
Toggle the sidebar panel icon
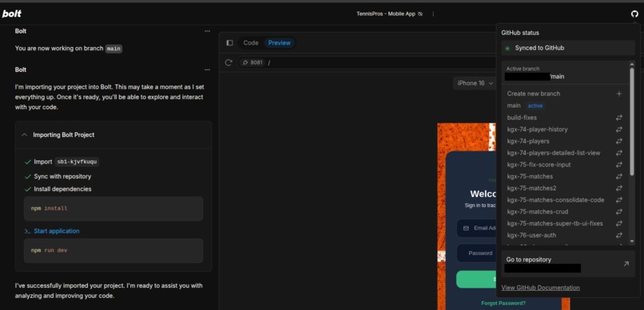(x=229, y=43)
